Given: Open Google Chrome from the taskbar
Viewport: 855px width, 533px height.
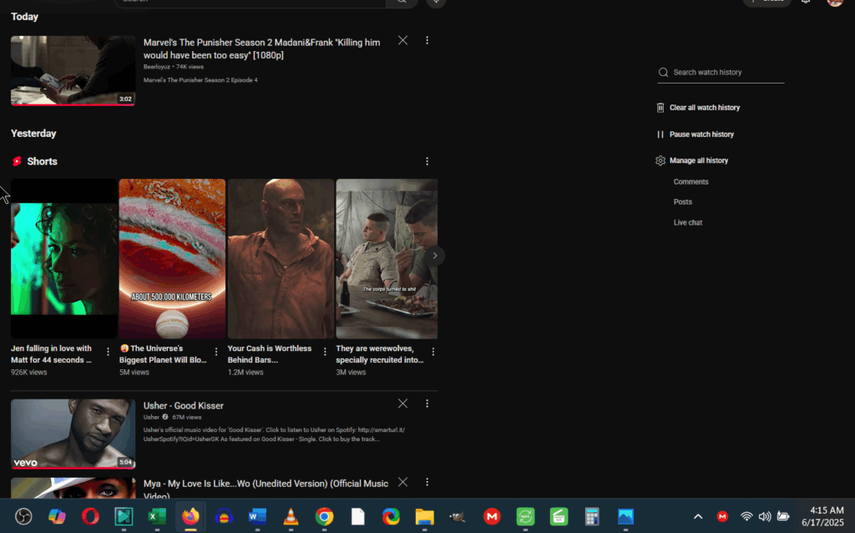Looking at the screenshot, I should (325, 516).
